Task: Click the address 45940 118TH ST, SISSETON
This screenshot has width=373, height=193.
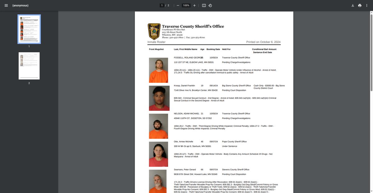Action: [x=193, y=118]
